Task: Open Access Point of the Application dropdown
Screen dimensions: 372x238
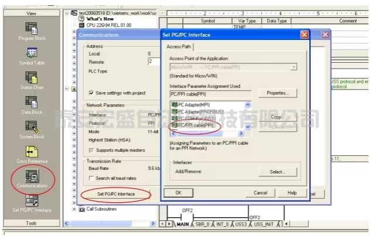Action: coord(293,67)
